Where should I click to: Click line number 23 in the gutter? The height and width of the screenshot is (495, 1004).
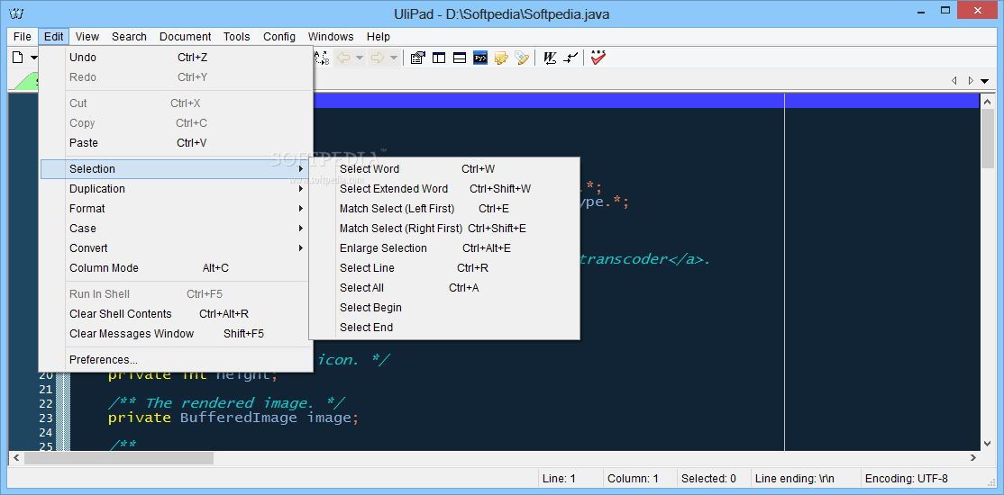tap(45, 418)
